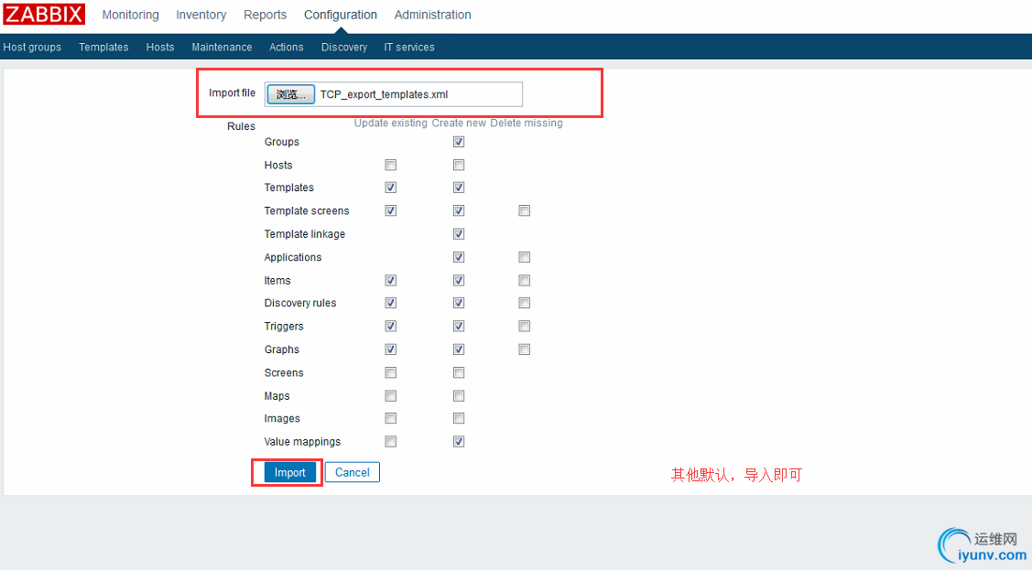Uncheck Triggers update existing checkbox
This screenshot has height=570, width=1032.
[391, 326]
